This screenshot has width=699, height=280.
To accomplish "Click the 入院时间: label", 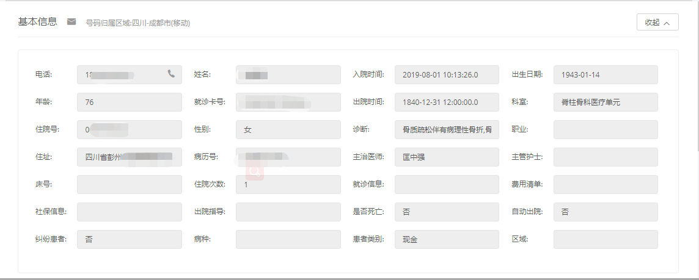I will coord(368,74).
